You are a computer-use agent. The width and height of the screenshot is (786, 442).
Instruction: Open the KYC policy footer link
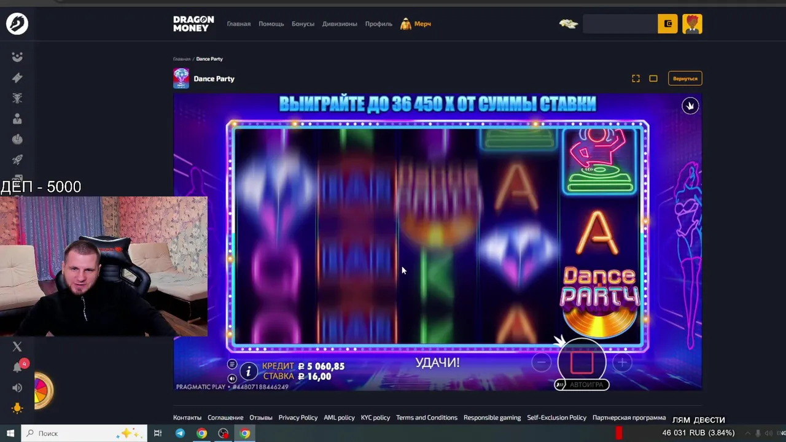(x=375, y=417)
